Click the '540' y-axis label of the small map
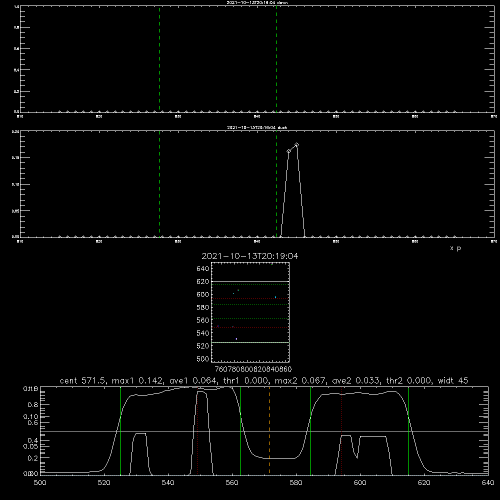This screenshot has width=500, height=500. (x=203, y=333)
